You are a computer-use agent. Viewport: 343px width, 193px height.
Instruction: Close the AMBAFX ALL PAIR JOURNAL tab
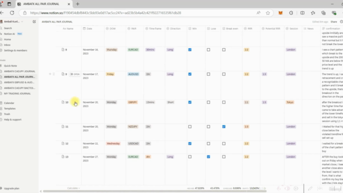69,4
